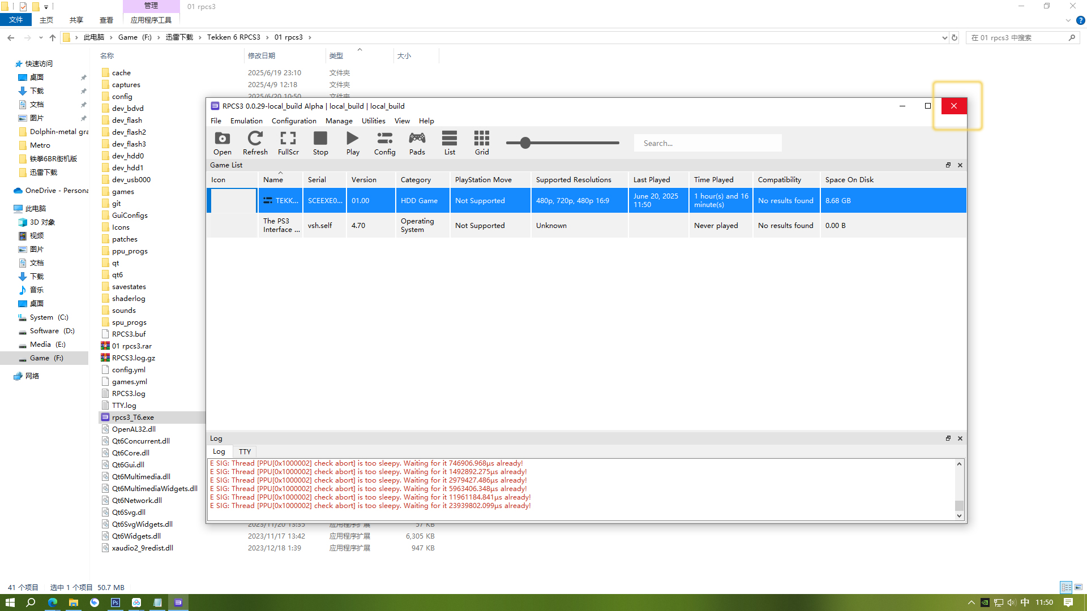The width and height of the screenshot is (1087, 611).
Task: Select config.yml in Explorer
Action: (129, 369)
